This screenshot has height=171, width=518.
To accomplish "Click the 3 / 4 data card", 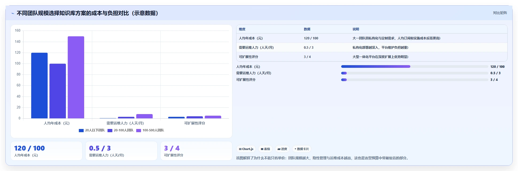I will click(196, 151).
